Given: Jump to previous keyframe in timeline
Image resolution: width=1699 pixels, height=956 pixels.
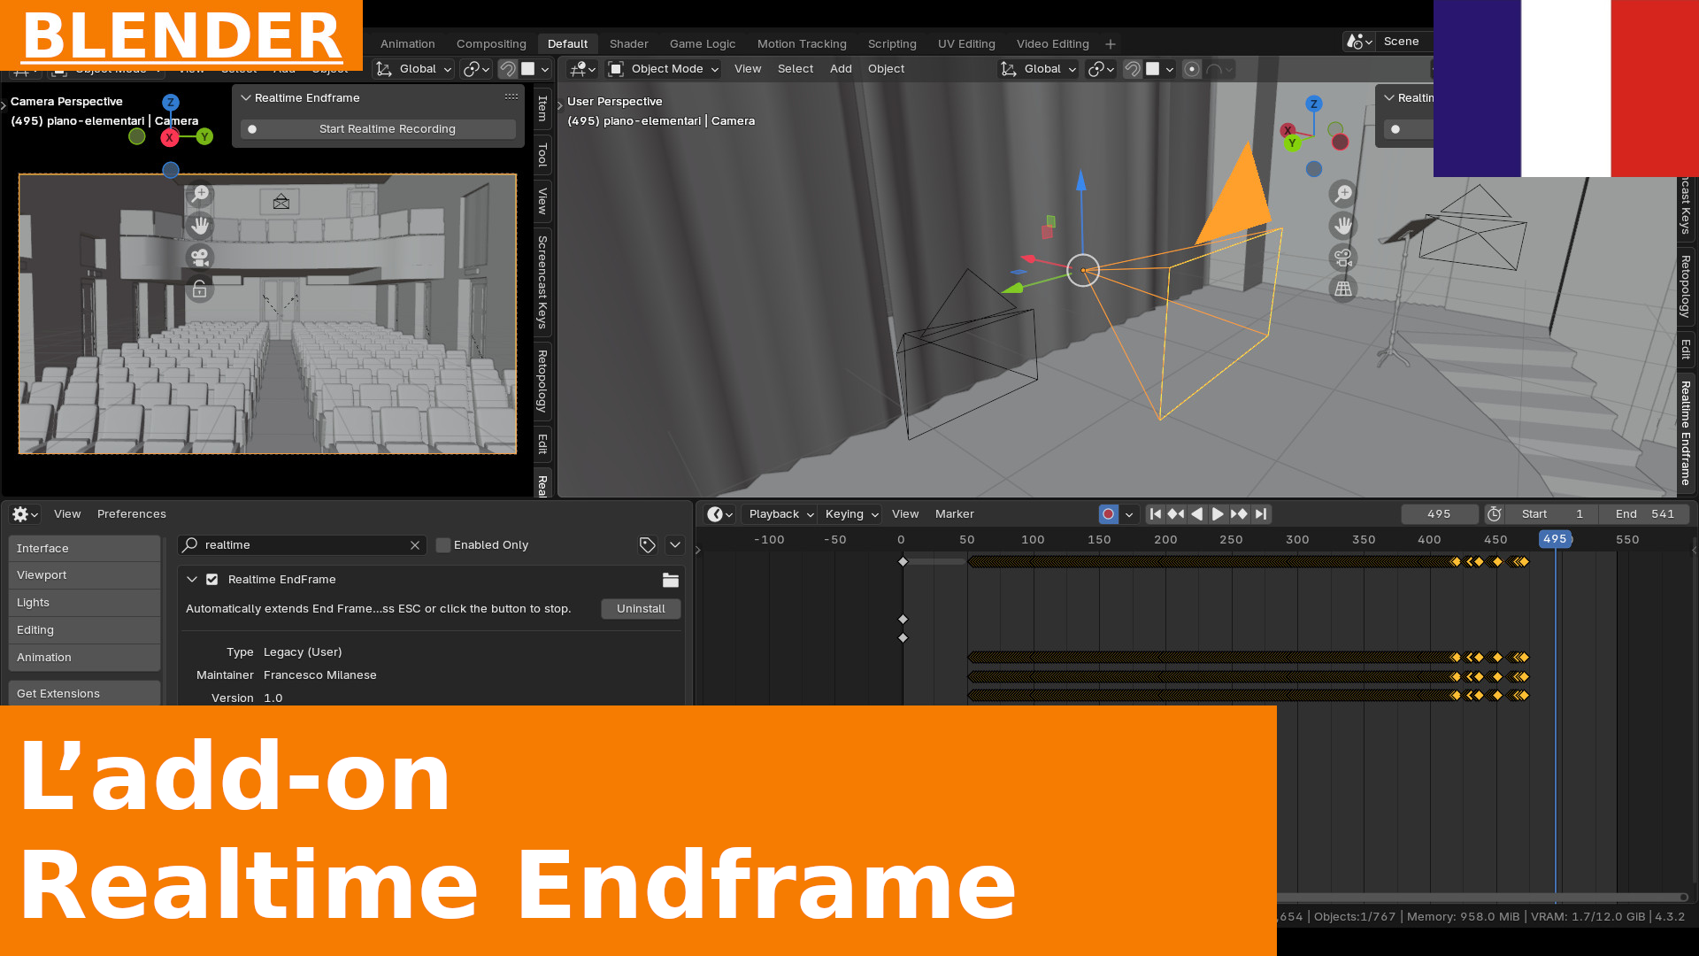Looking at the screenshot, I should coord(1176,514).
